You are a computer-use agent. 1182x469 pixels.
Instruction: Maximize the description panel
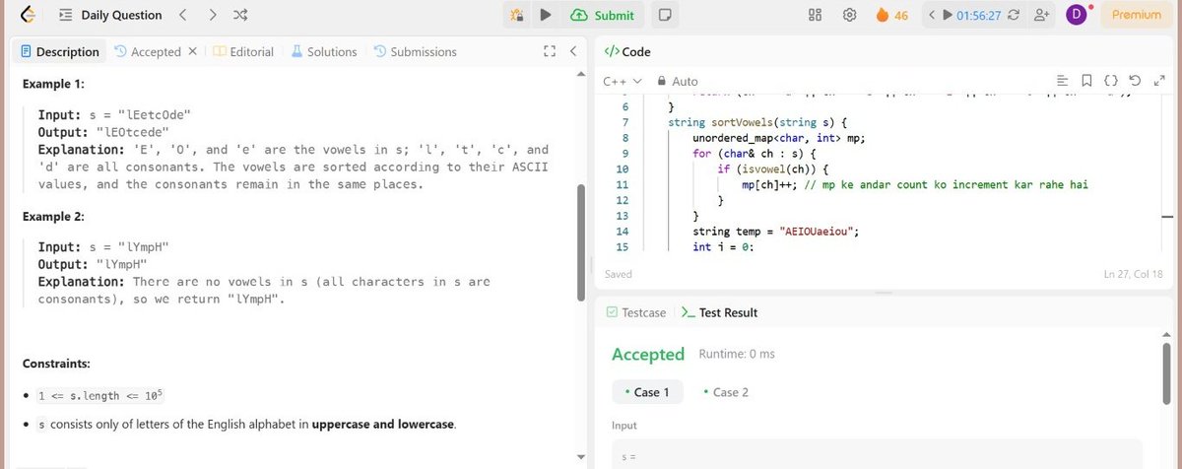pyautogui.click(x=550, y=51)
